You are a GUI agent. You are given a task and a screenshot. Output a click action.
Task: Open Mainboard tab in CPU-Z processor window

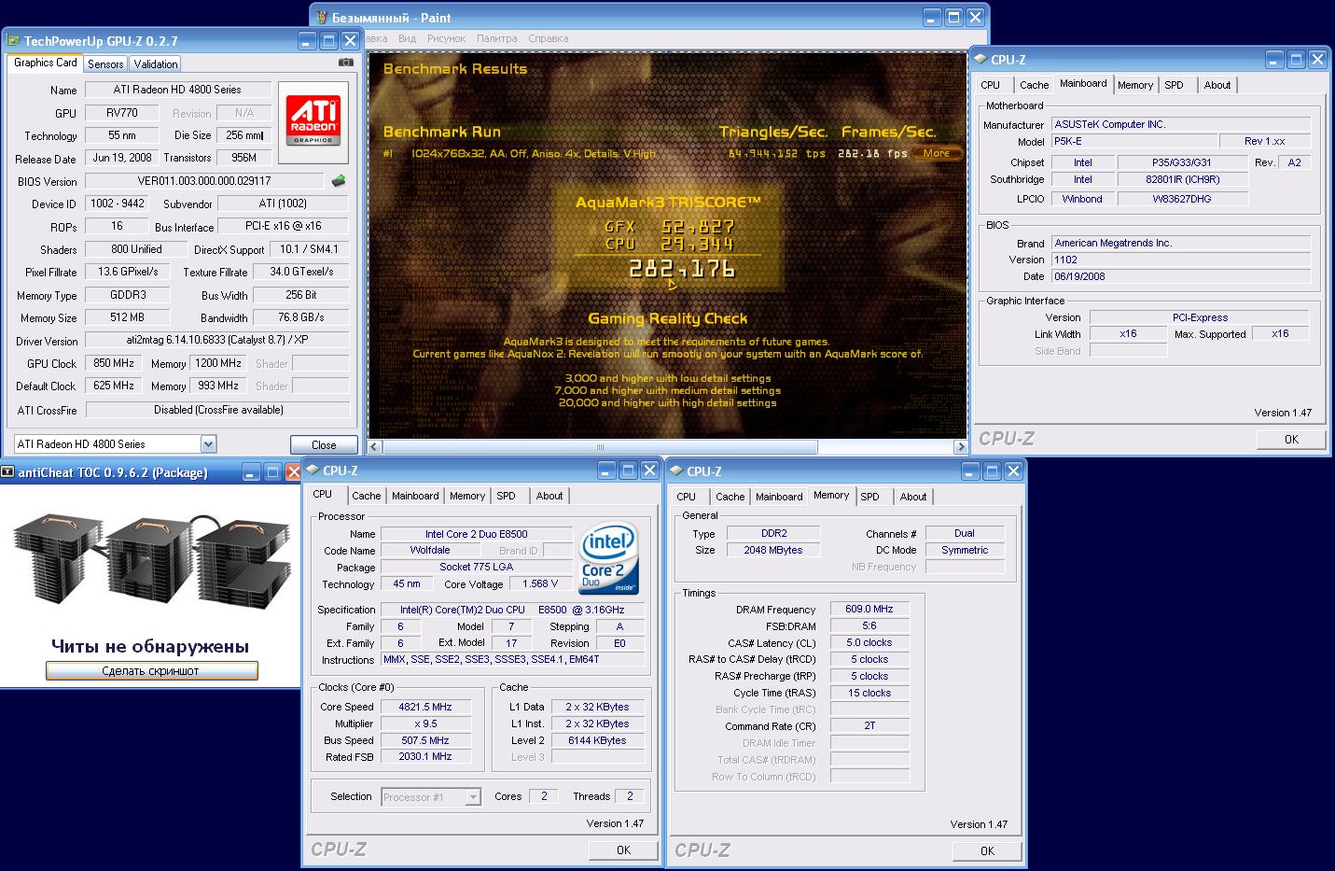point(415,496)
